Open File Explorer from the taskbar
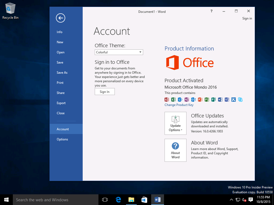274x205 pixels. click(x=131, y=200)
